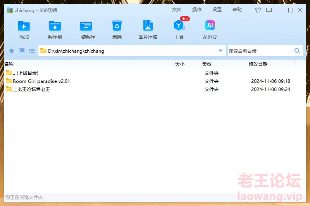The image size is (310, 206).
Task: Click the search magnifier icon
Action: 297,51
